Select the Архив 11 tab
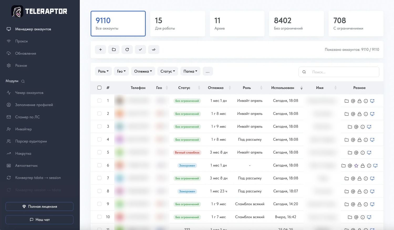 pos(237,24)
